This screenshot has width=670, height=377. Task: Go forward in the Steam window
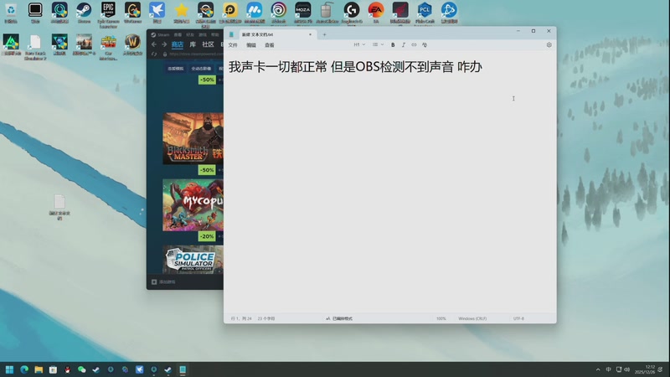164,44
